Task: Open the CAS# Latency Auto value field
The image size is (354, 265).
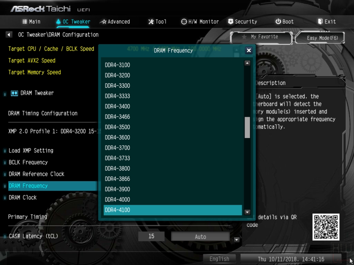Action: point(200,236)
